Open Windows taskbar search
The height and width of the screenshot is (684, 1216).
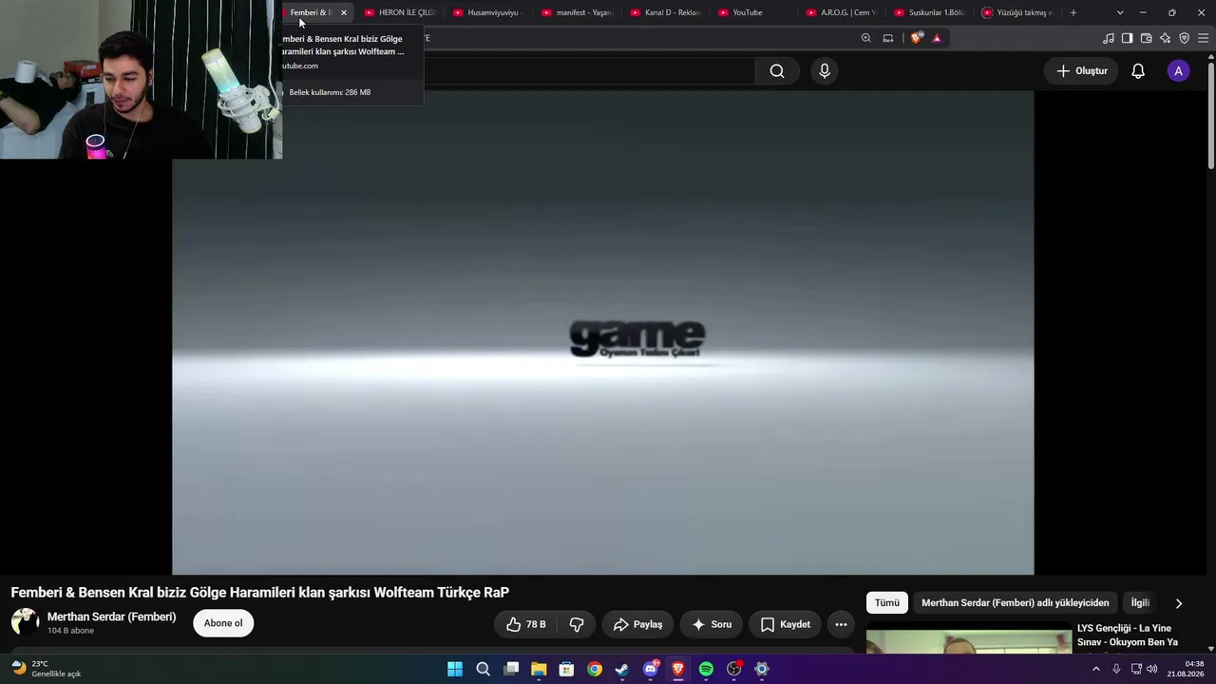click(483, 669)
